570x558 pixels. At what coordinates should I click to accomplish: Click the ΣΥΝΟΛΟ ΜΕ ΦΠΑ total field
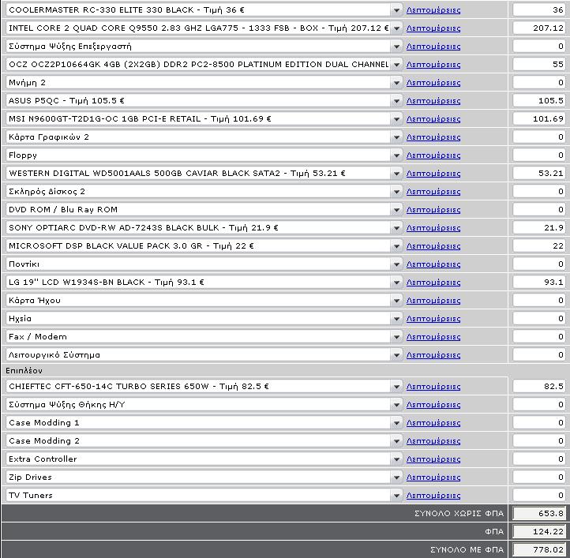click(539, 549)
